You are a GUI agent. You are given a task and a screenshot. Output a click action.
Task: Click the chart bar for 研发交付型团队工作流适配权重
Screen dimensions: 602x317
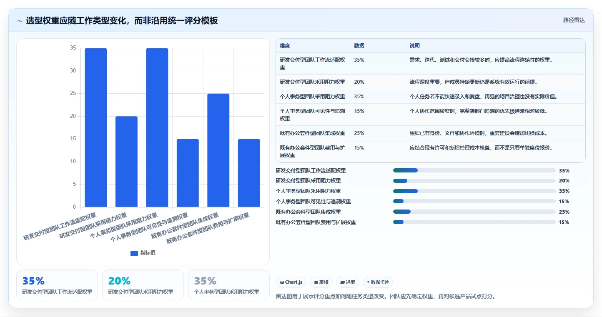[96, 127]
